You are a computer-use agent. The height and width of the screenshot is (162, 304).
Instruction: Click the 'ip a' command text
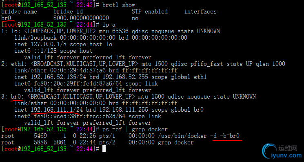[109, 25]
